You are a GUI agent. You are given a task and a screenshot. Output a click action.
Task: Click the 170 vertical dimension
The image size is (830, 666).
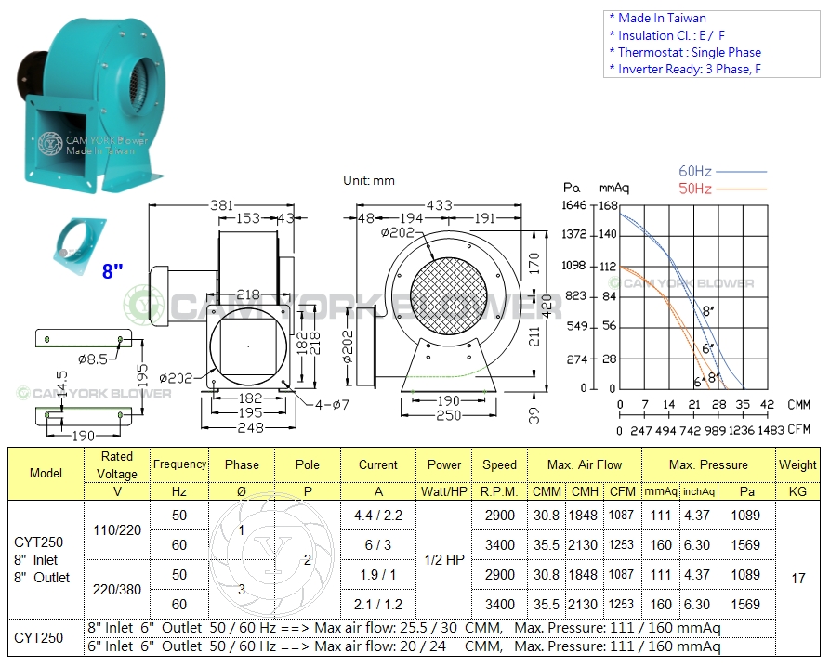click(534, 264)
